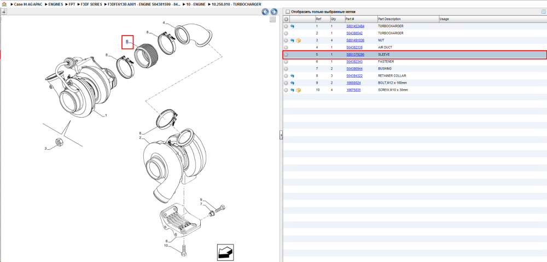Select callout number 10 near the screw
This screenshot has height=262, width=547.
click(x=166, y=246)
